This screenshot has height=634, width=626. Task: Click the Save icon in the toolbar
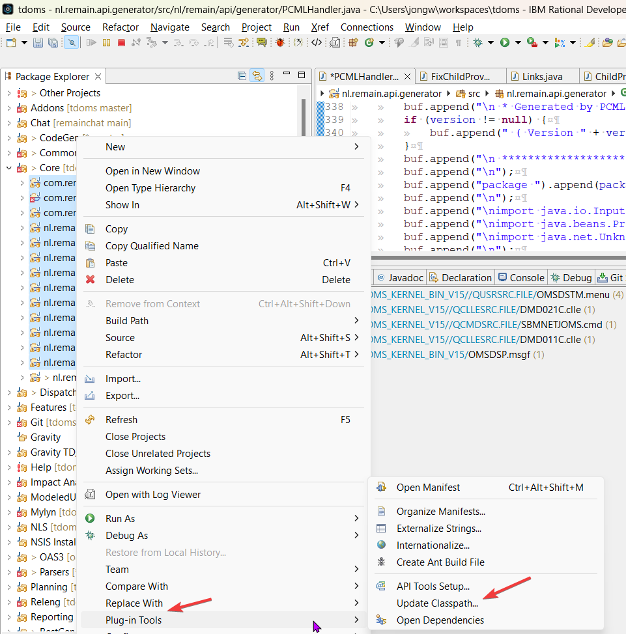38,42
